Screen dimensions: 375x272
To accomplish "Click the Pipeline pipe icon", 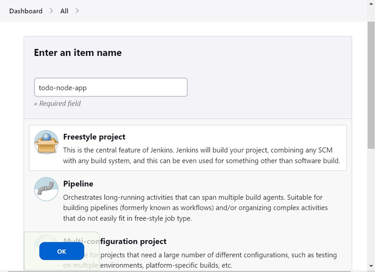I will tap(46, 189).
